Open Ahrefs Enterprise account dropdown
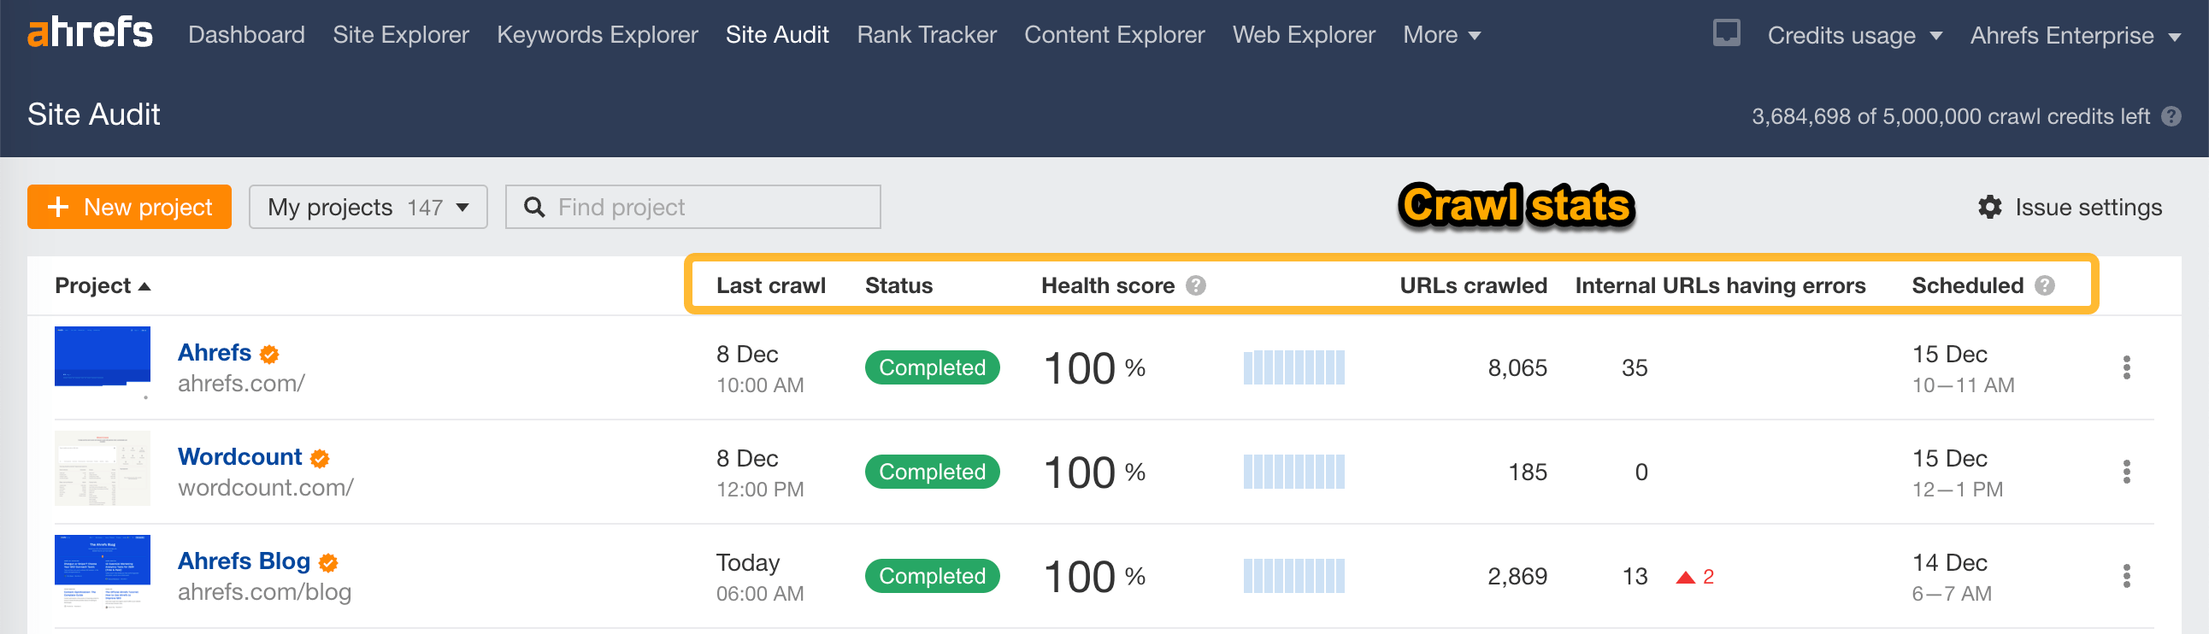The image size is (2209, 634). 2076,35
